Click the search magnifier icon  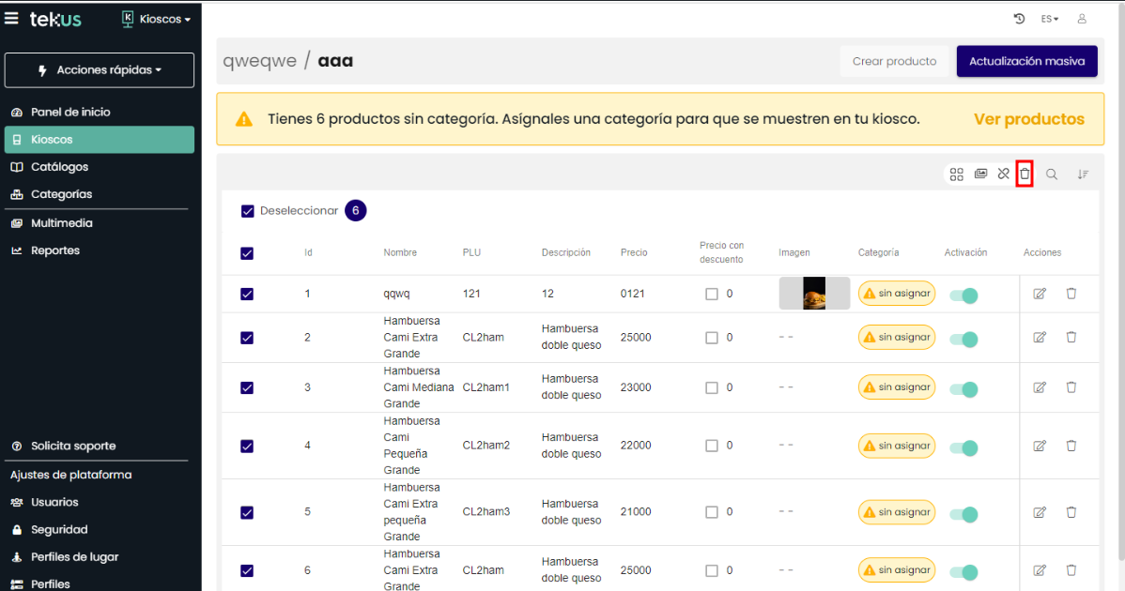(1052, 174)
